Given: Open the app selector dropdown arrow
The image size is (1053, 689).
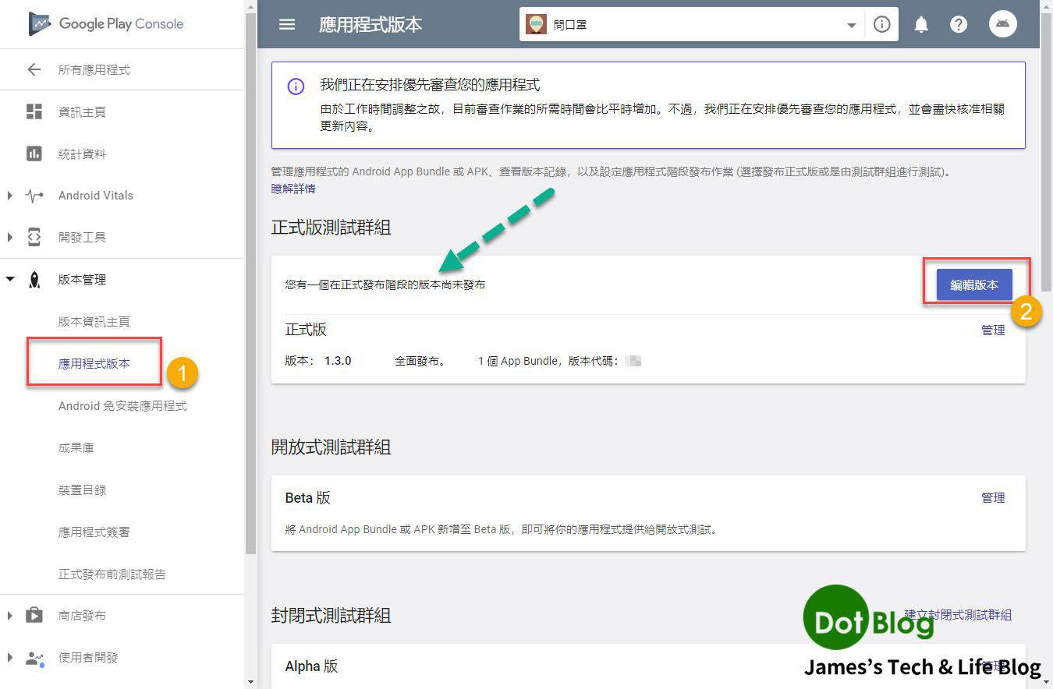Looking at the screenshot, I should pos(852,25).
